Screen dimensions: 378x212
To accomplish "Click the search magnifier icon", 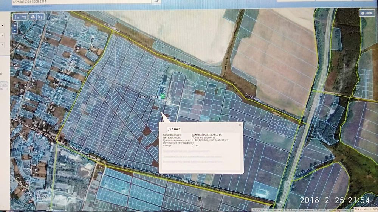I will [156, 1].
